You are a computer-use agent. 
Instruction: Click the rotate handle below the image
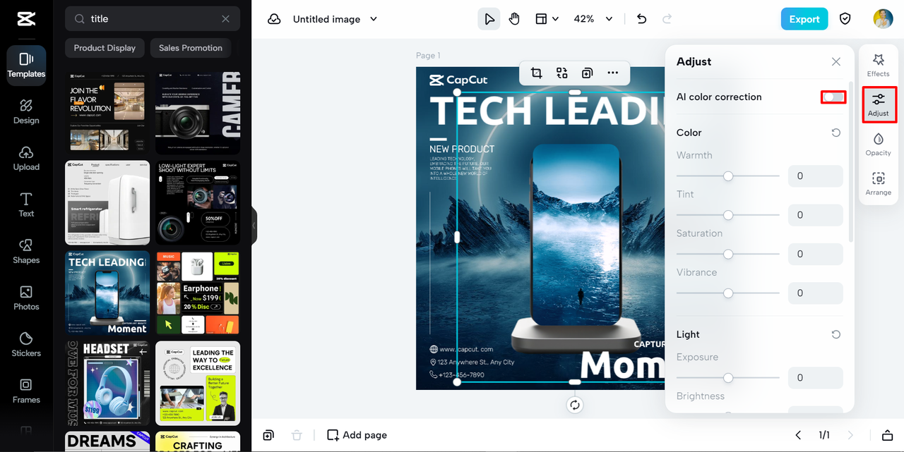(575, 405)
